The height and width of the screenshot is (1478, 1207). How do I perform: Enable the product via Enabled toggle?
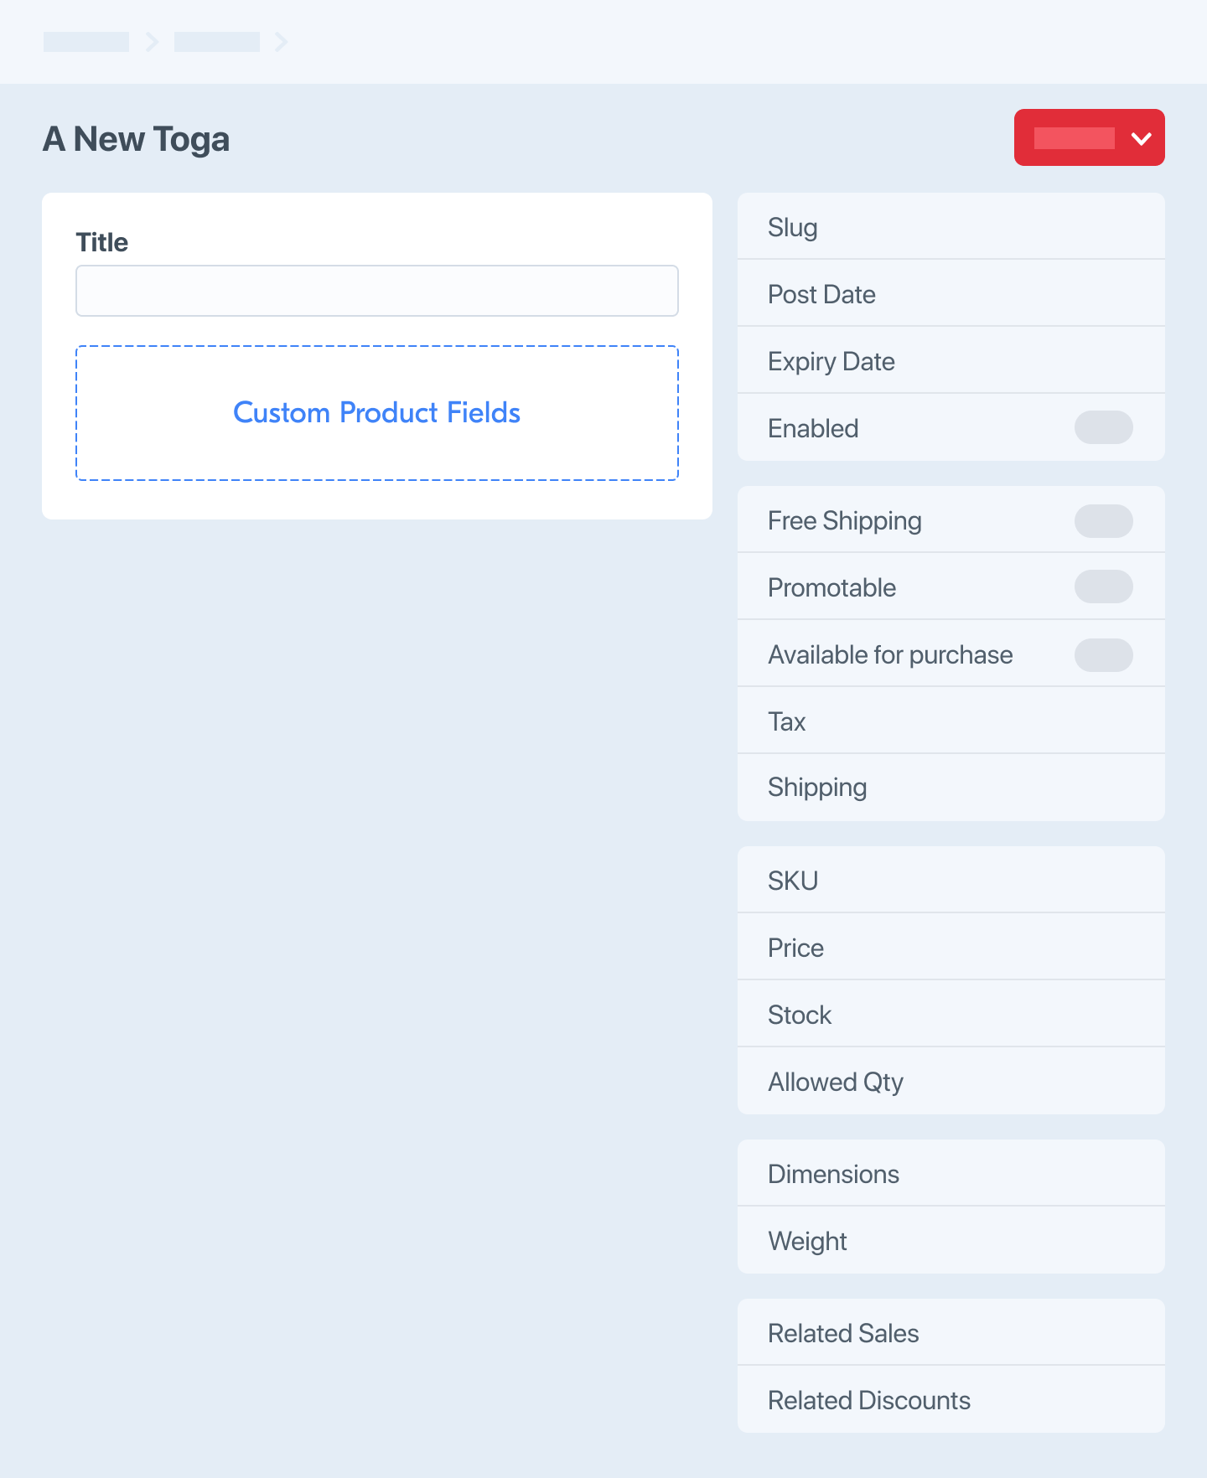point(1103,428)
